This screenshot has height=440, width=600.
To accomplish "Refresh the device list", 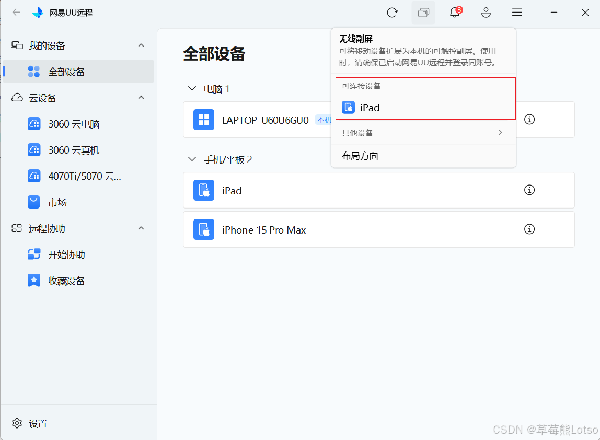I will [392, 13].
